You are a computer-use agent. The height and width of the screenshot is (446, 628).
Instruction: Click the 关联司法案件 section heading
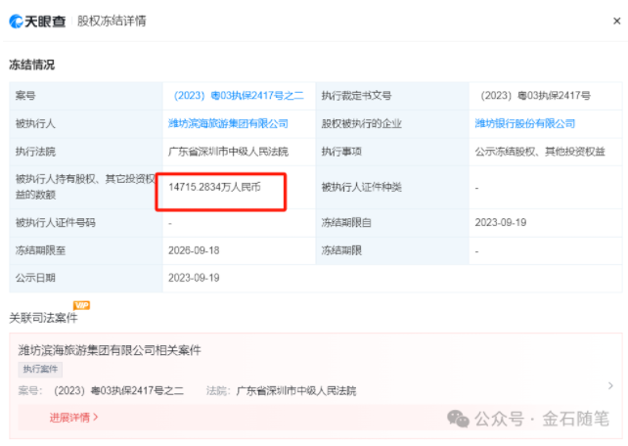click(43, 318)
